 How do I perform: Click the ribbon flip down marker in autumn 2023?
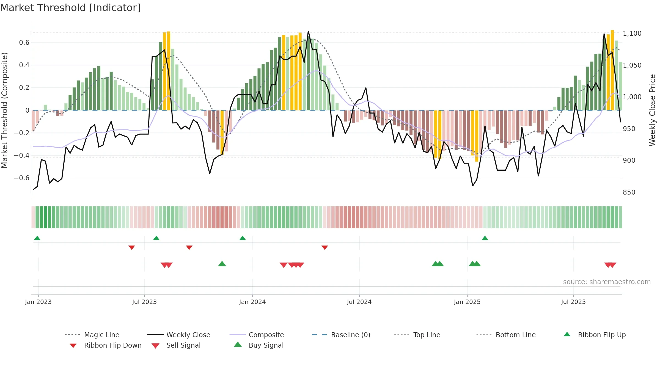tap(189, 248)
